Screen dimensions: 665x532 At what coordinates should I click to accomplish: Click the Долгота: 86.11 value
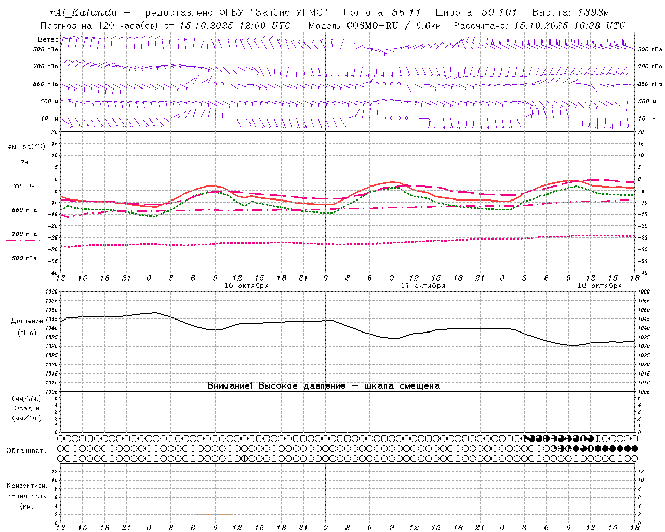click(x=382, y=12)
